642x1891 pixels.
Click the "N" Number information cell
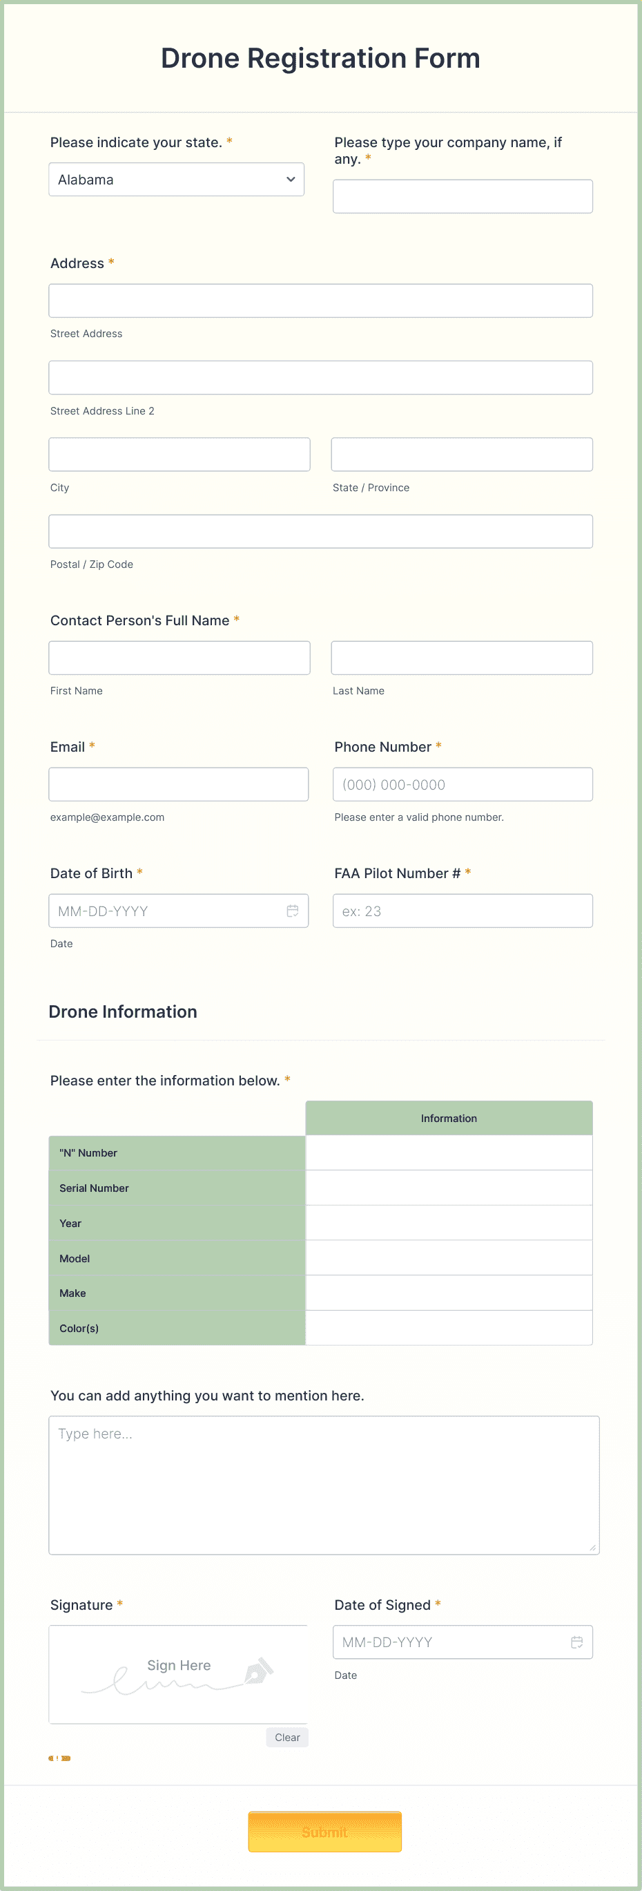click(448, 1152)
